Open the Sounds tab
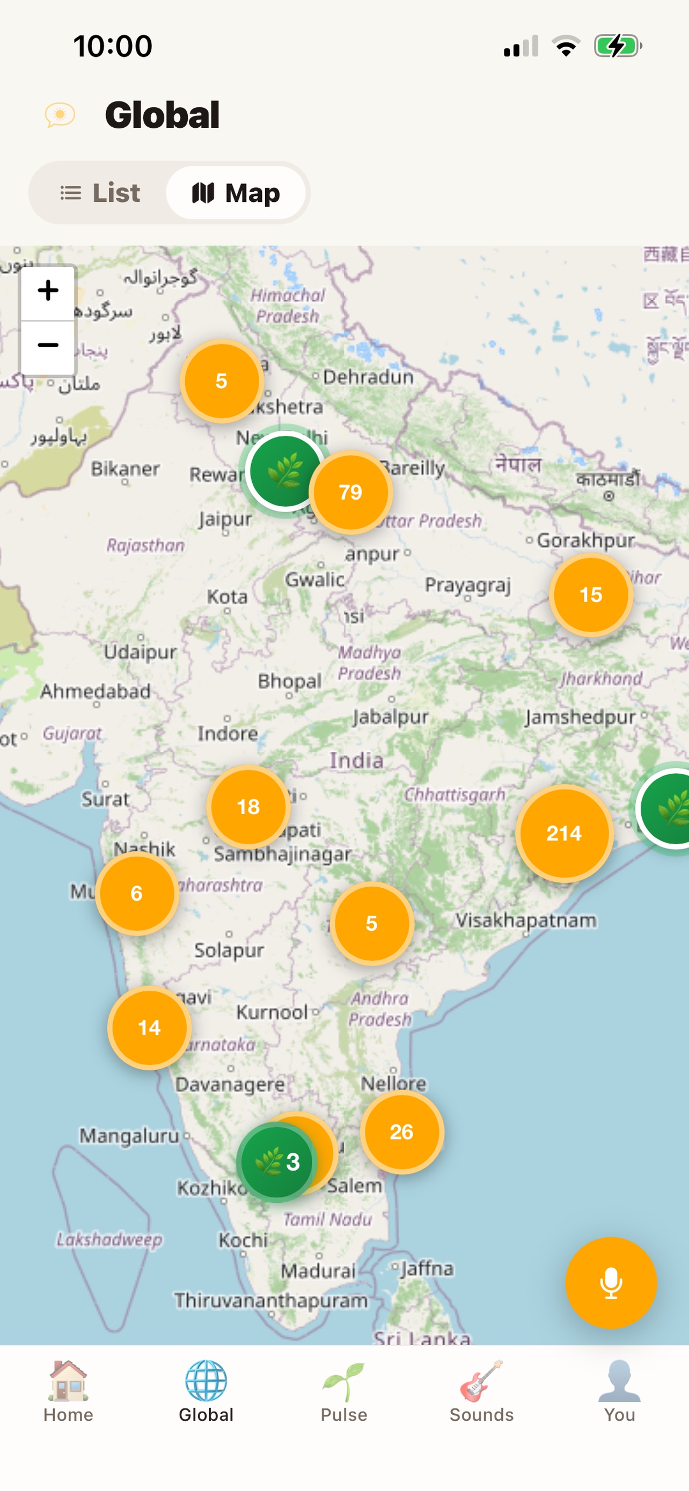This screenshot has height=1491, width=689. (482, 1392)
